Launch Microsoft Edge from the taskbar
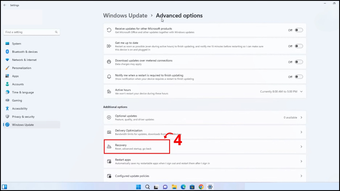The width and height of the screenshot is (340, 191). [183, 187]
